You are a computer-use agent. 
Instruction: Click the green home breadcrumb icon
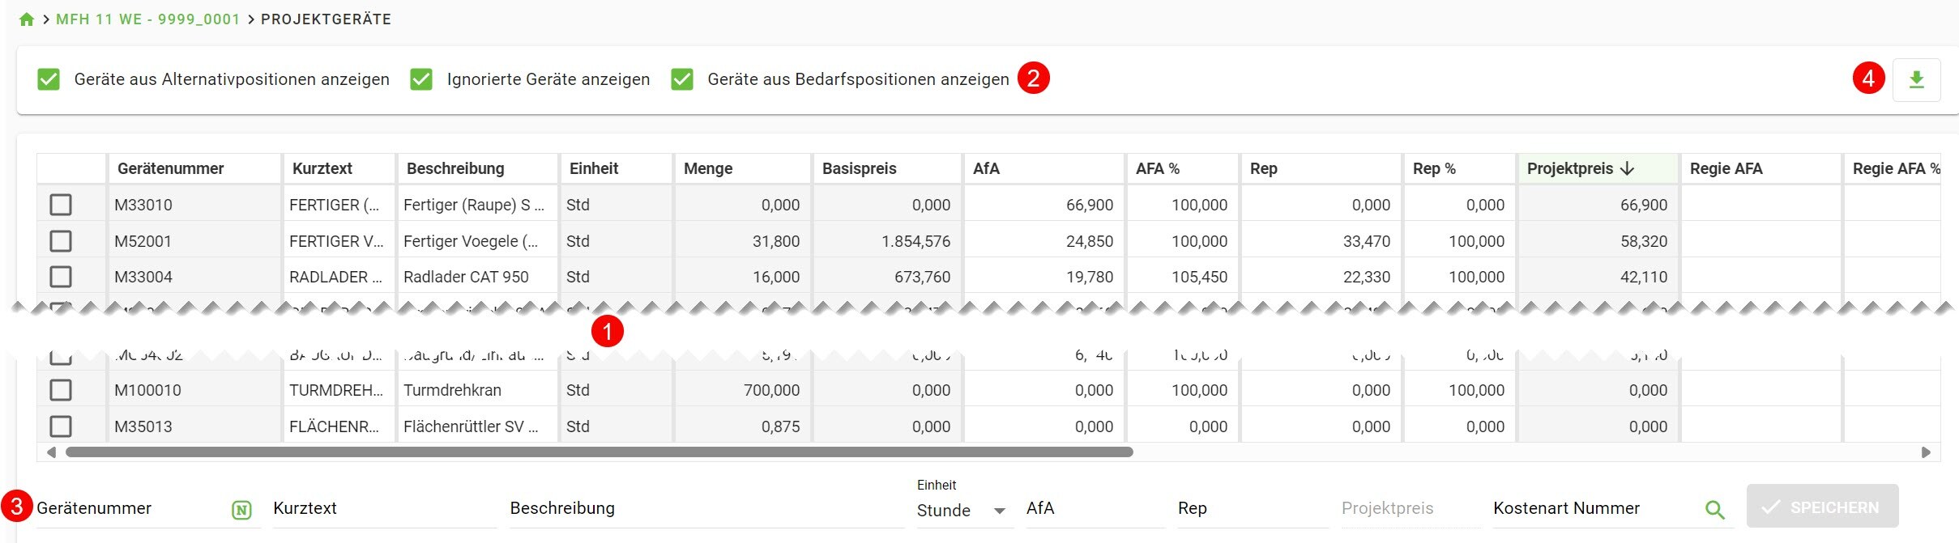(27, 19)
